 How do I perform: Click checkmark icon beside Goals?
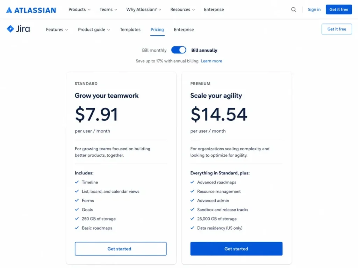pyautogui.click(x=77, y=209)
